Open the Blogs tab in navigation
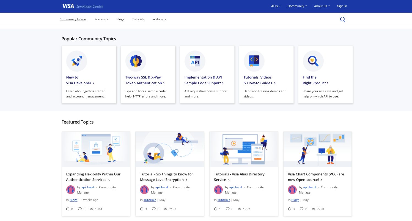Image resolution: width=412 pixels, height=221 pixels. coord(120,19)
